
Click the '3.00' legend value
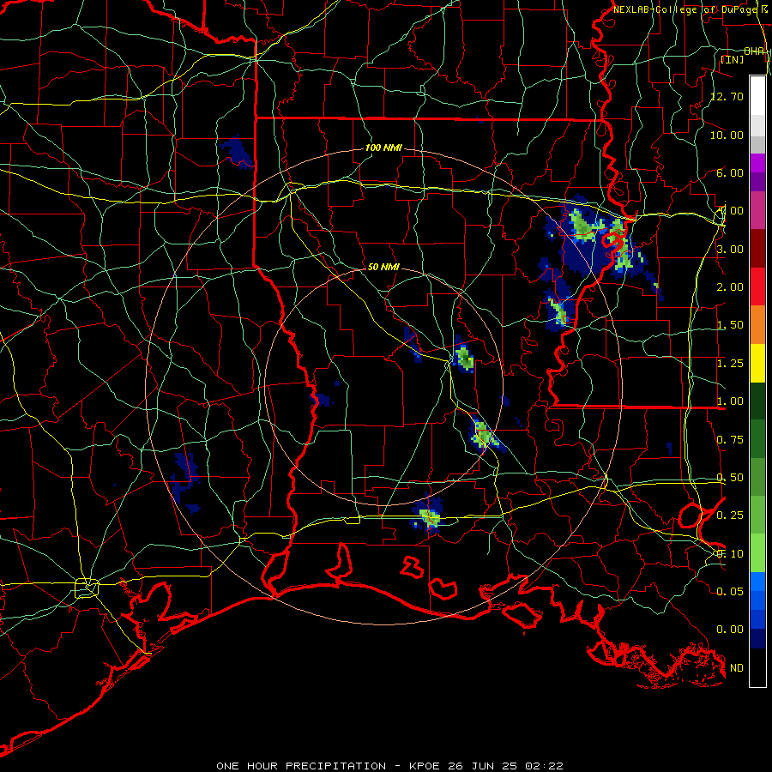coord(730,249)
